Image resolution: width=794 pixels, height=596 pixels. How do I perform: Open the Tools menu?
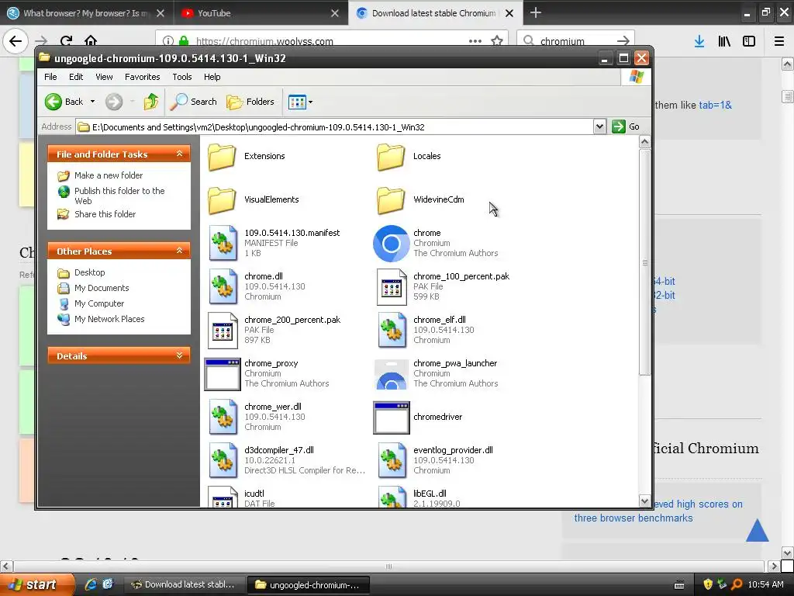click(181, 77)
